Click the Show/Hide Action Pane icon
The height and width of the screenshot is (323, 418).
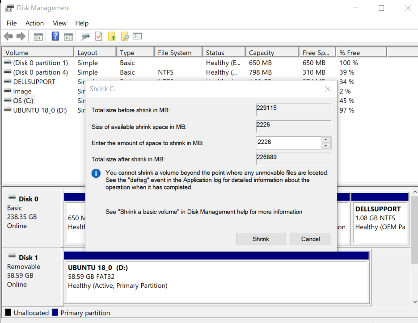(68, 37)
